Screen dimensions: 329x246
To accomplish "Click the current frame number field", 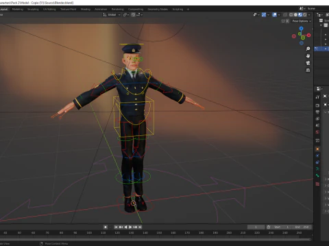I will (x=256, y=227).
